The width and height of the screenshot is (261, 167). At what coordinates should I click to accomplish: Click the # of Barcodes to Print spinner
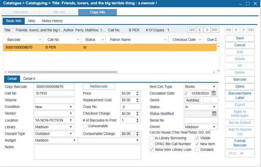coord(137,120)
